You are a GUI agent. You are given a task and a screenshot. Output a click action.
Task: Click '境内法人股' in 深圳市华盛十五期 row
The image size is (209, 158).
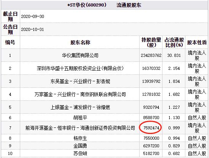click(197, 68)
